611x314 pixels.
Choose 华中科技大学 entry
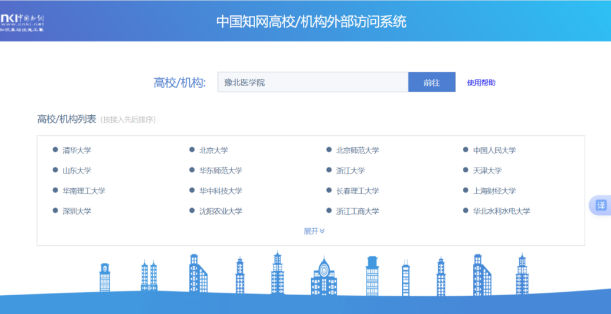tap(221, 191)
